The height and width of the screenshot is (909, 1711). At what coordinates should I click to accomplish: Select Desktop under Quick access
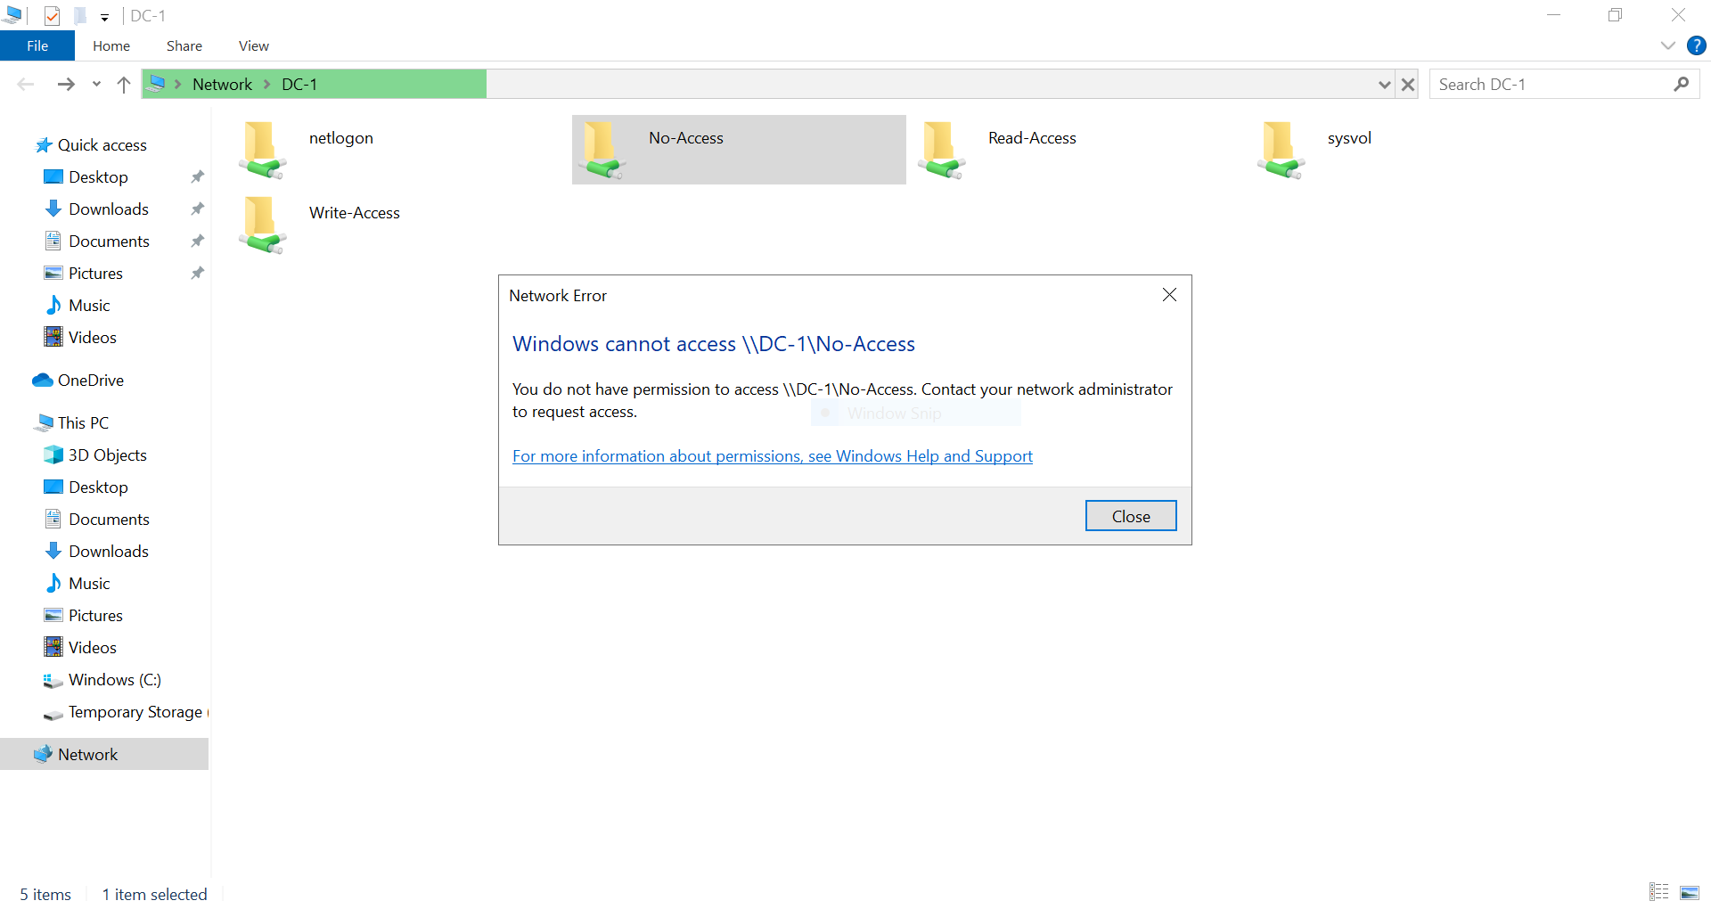[x=99, y=177]
